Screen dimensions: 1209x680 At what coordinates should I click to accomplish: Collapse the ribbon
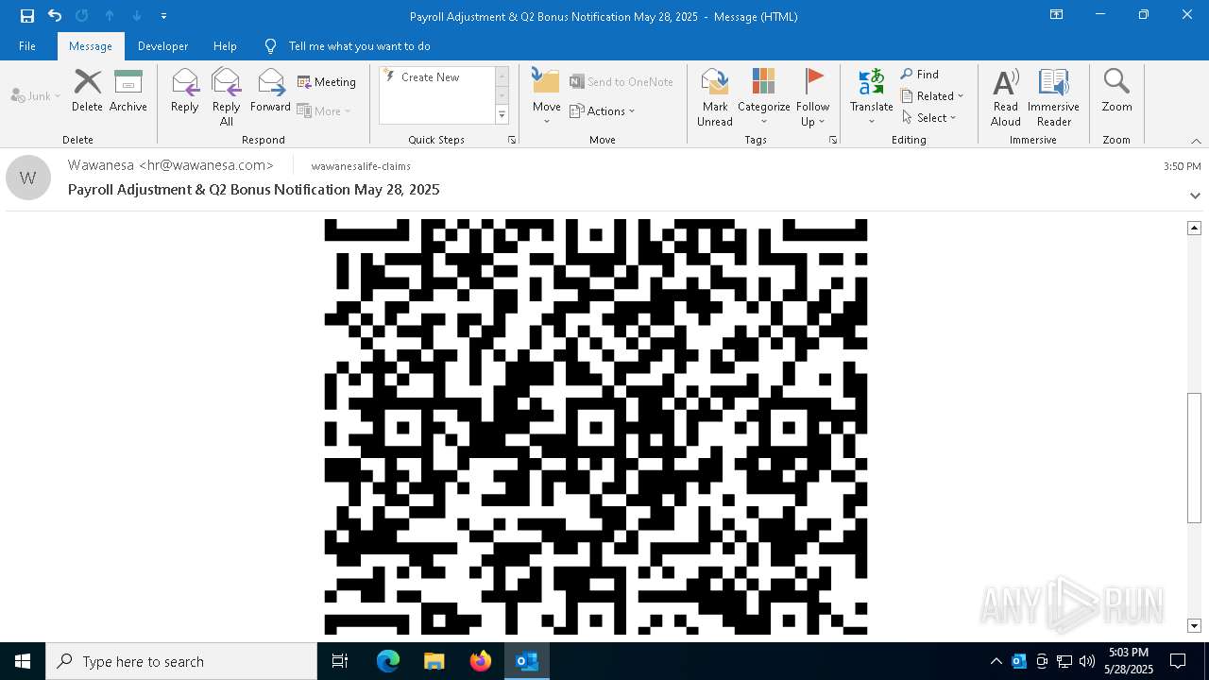(x=1196, y=141)
